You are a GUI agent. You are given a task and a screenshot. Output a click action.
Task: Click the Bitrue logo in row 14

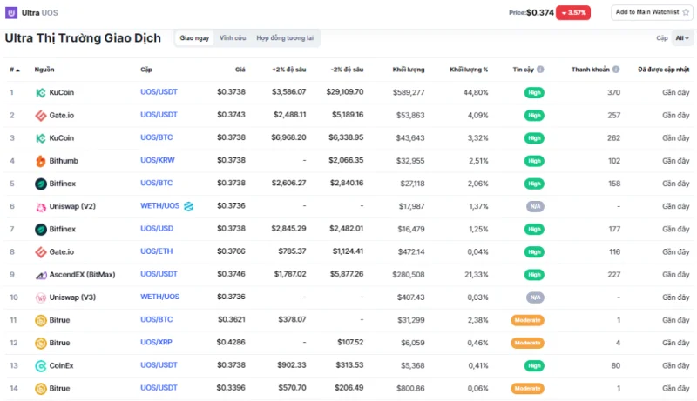click(x=40, y=389)
